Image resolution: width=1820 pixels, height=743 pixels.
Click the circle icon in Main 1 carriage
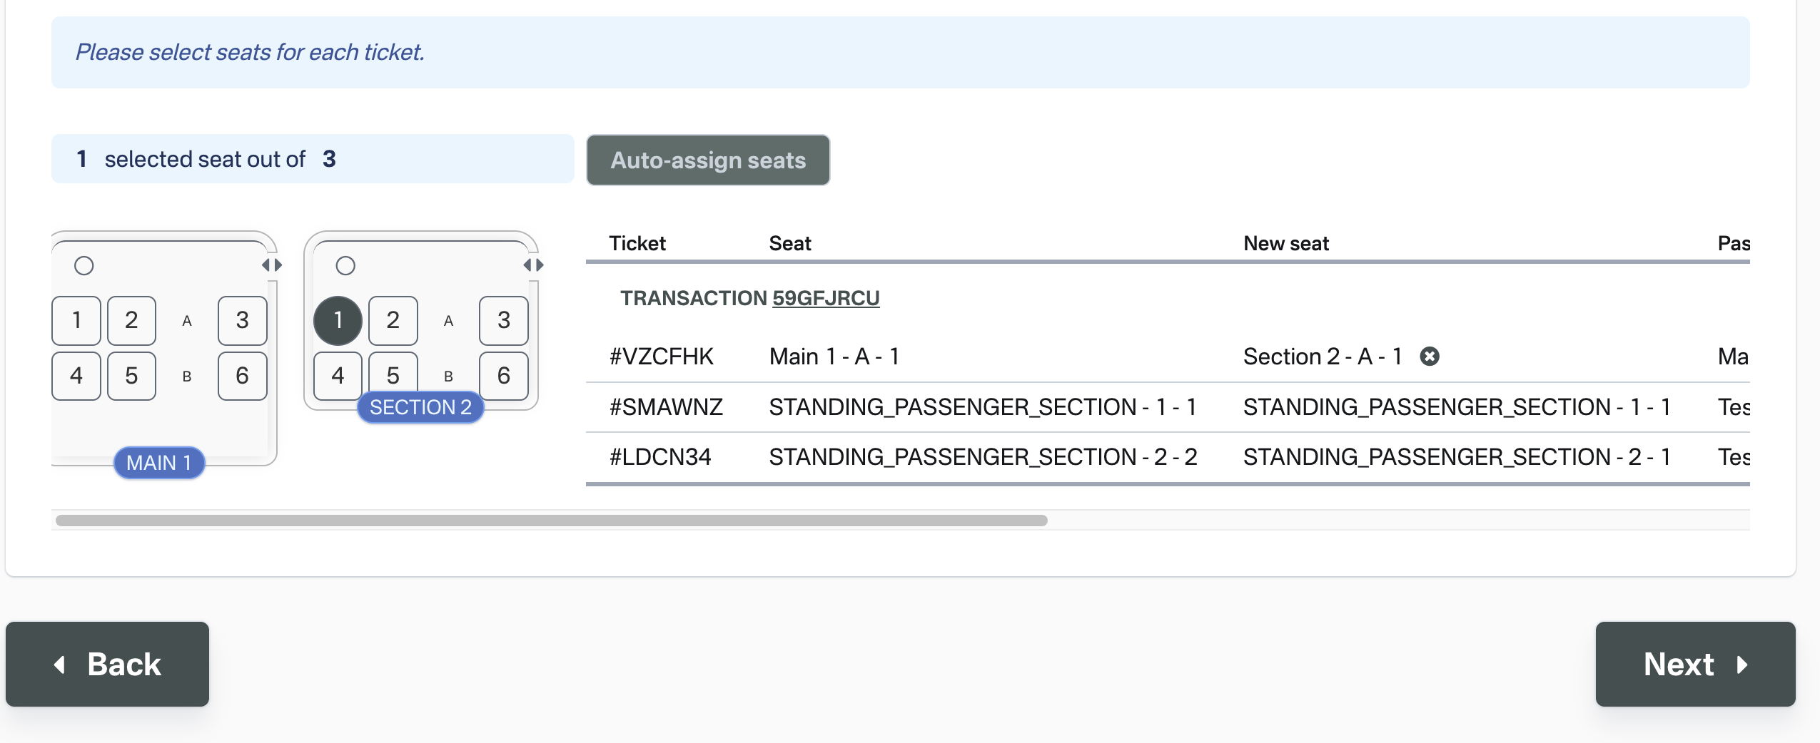[x=84, y=266]
